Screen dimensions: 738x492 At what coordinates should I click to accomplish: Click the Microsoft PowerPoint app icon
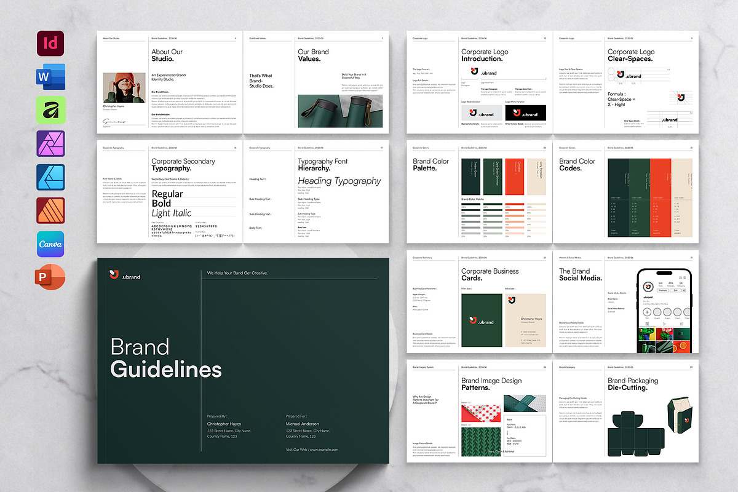click(50, 277)
